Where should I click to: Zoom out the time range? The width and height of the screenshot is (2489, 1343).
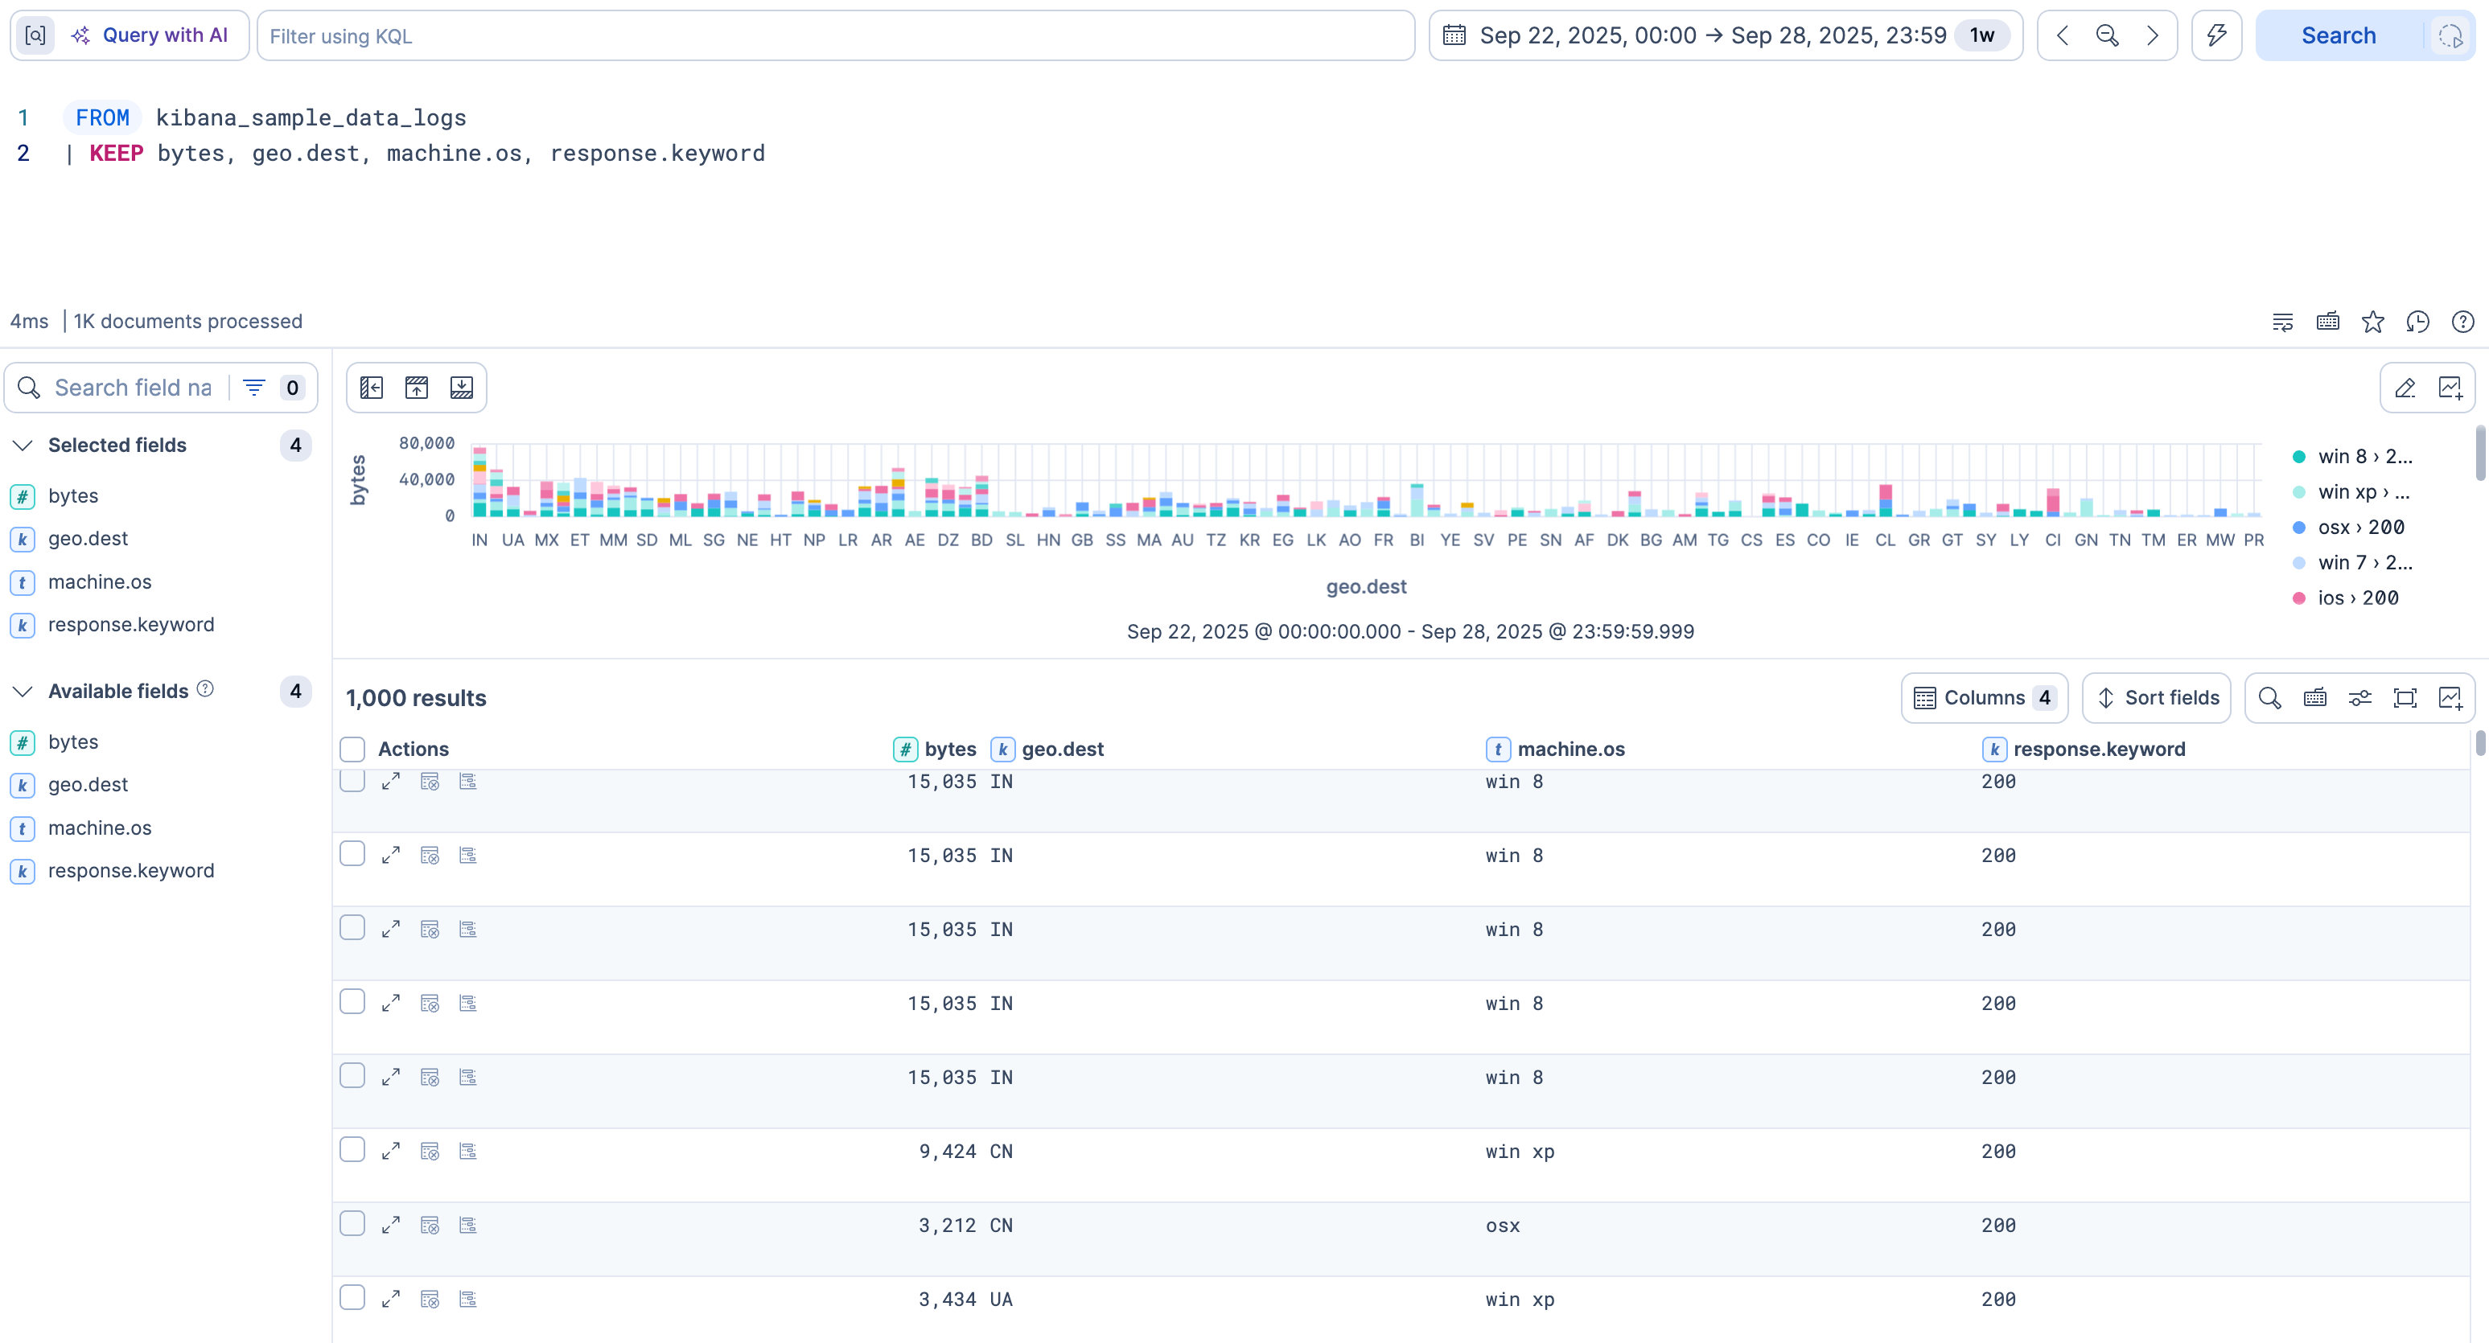(2108, 35)
